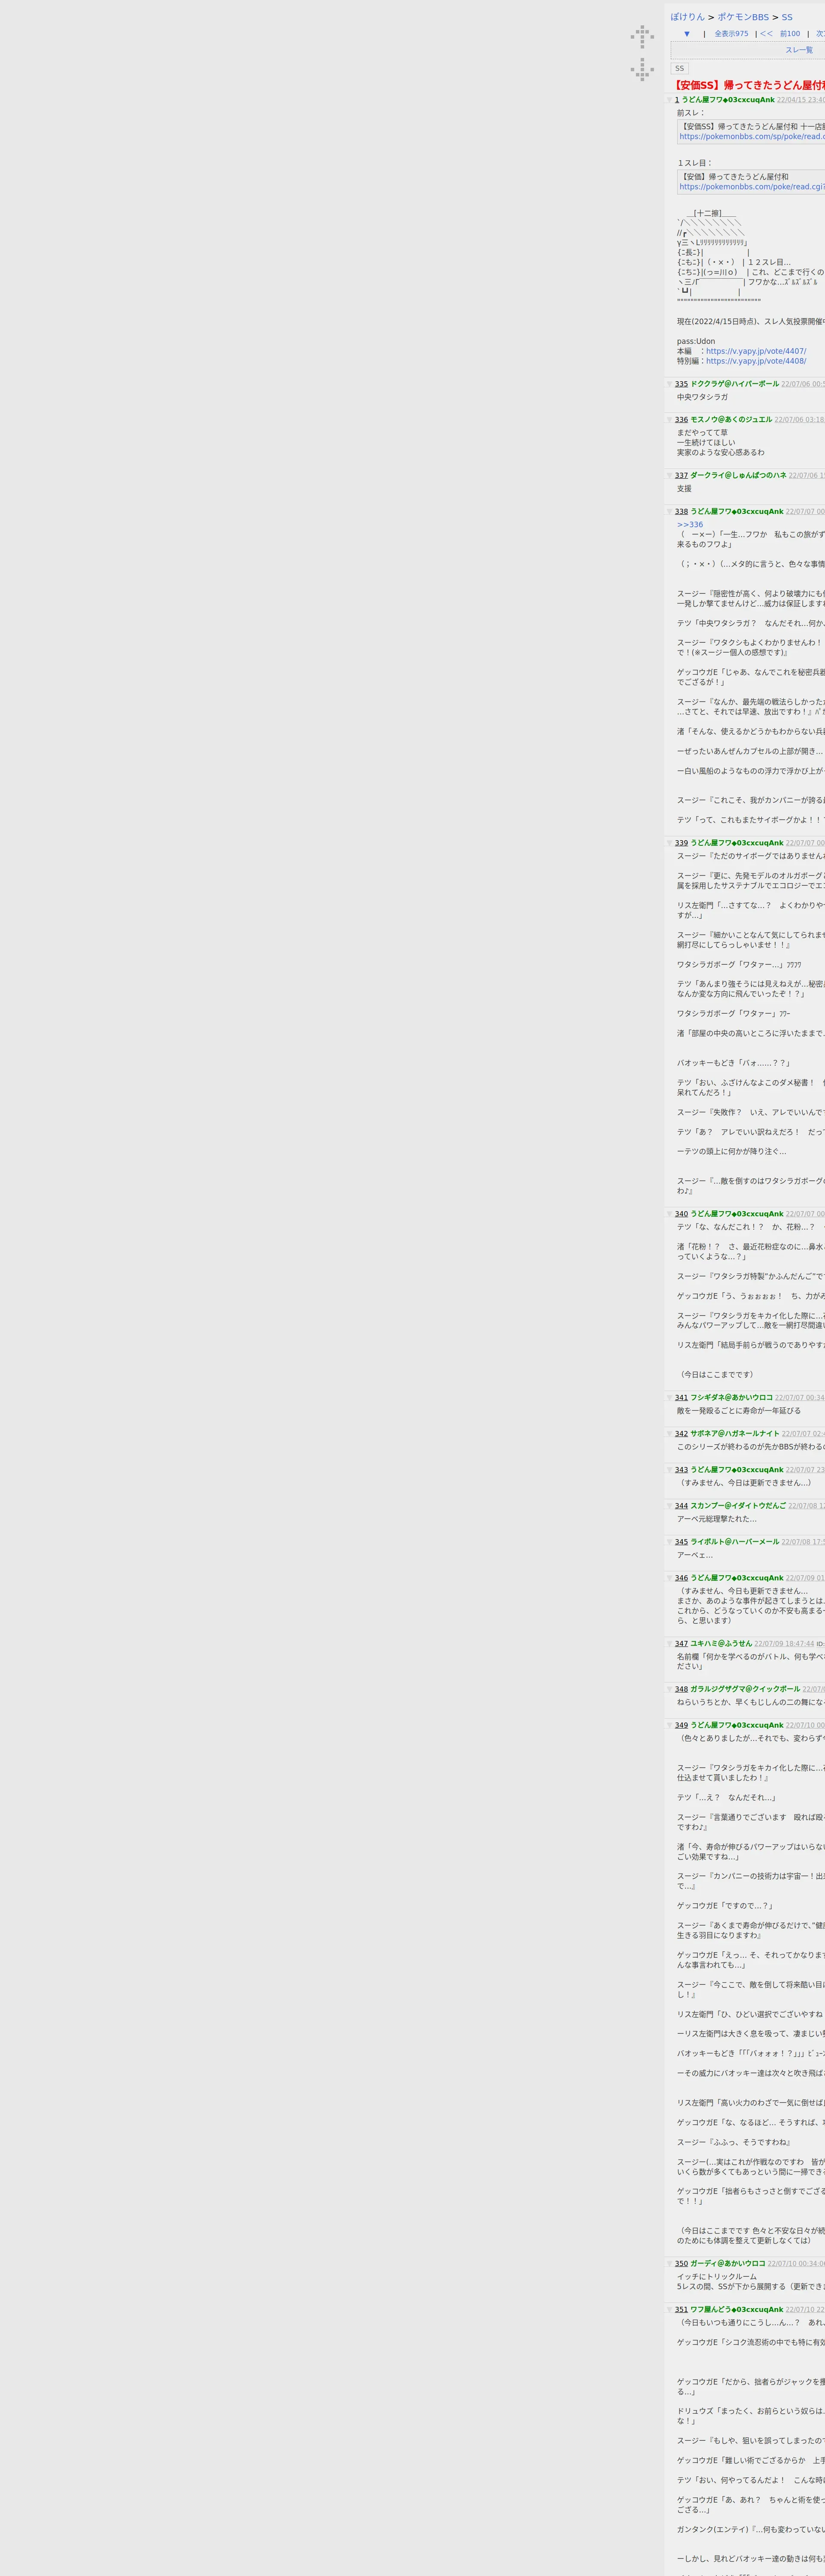
Task: Click the pixelated scroll-down arrow icon
Action: coord(642,70)
